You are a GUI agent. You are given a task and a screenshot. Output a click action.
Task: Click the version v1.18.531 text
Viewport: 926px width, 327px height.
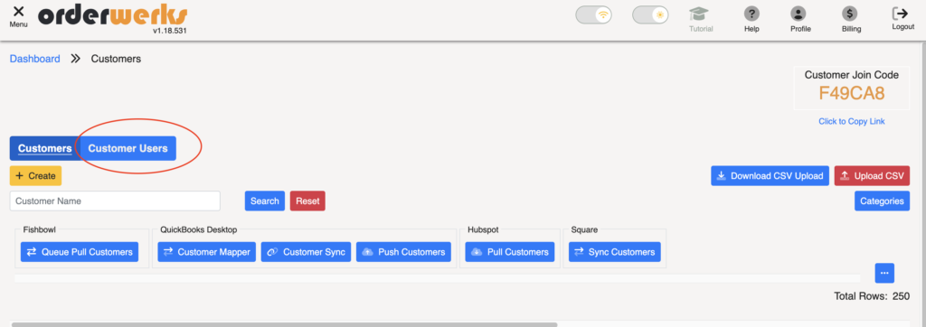coord(169,31)
